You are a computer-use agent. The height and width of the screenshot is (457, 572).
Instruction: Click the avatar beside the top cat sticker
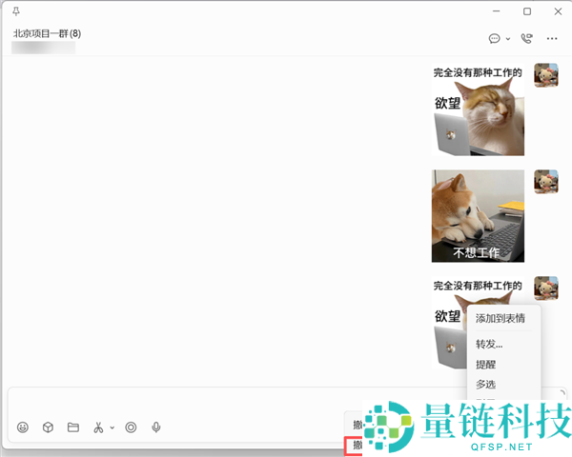pos(546,75)
